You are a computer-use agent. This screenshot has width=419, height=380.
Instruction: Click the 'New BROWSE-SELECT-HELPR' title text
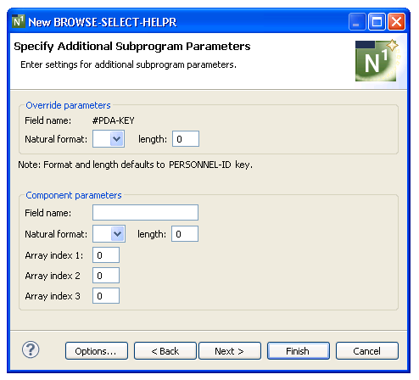(103, 22)
